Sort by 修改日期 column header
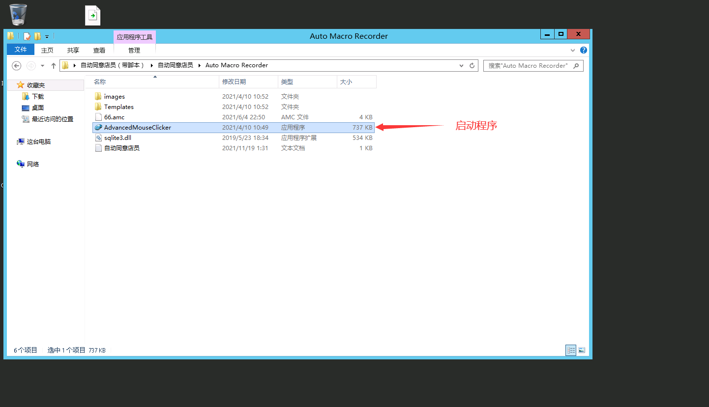The width and height of the screenshot is (709, 407). click(249, 82)
